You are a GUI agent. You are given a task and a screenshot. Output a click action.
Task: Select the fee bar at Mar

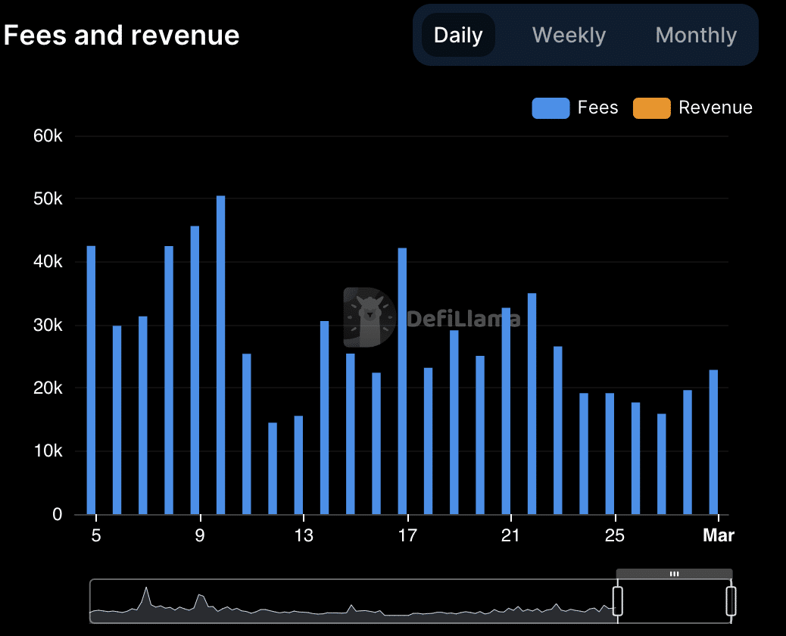point(713,441)
